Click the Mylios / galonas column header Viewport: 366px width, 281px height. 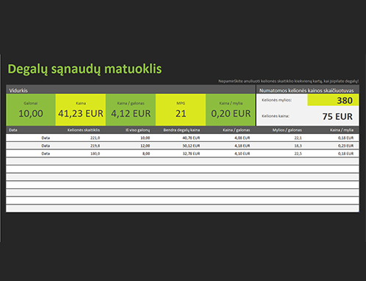287,130
